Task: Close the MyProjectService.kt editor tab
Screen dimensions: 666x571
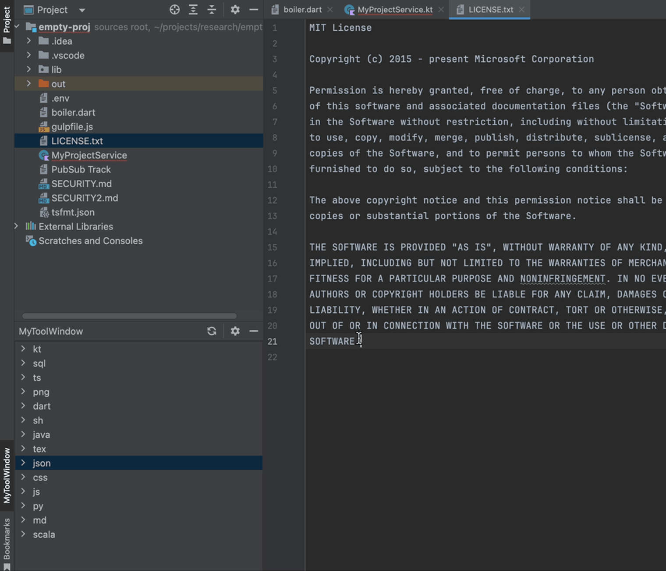Action: click(x=441, y=10)
